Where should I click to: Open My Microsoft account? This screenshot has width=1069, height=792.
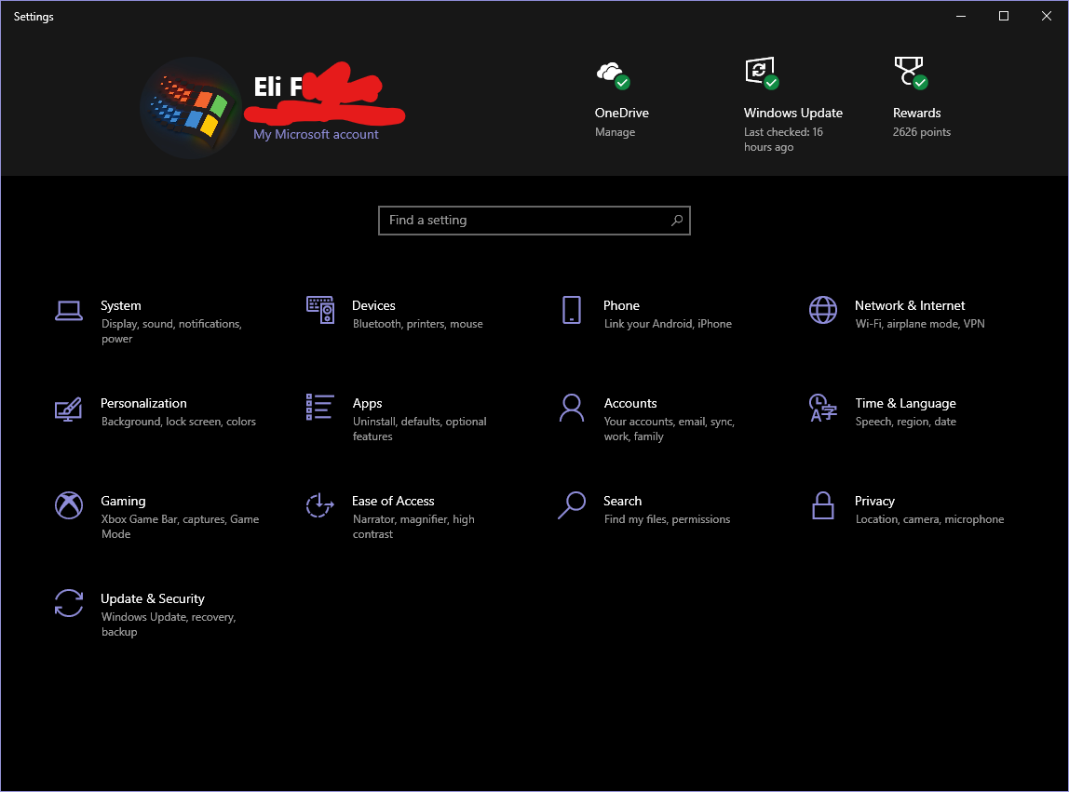tap(315, 134)
